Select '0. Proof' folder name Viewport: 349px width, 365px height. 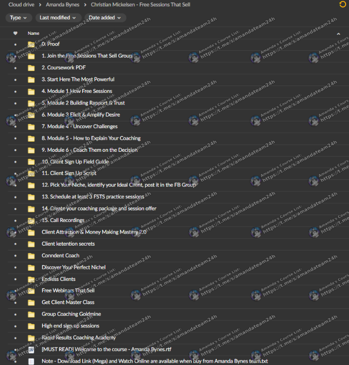50,44
